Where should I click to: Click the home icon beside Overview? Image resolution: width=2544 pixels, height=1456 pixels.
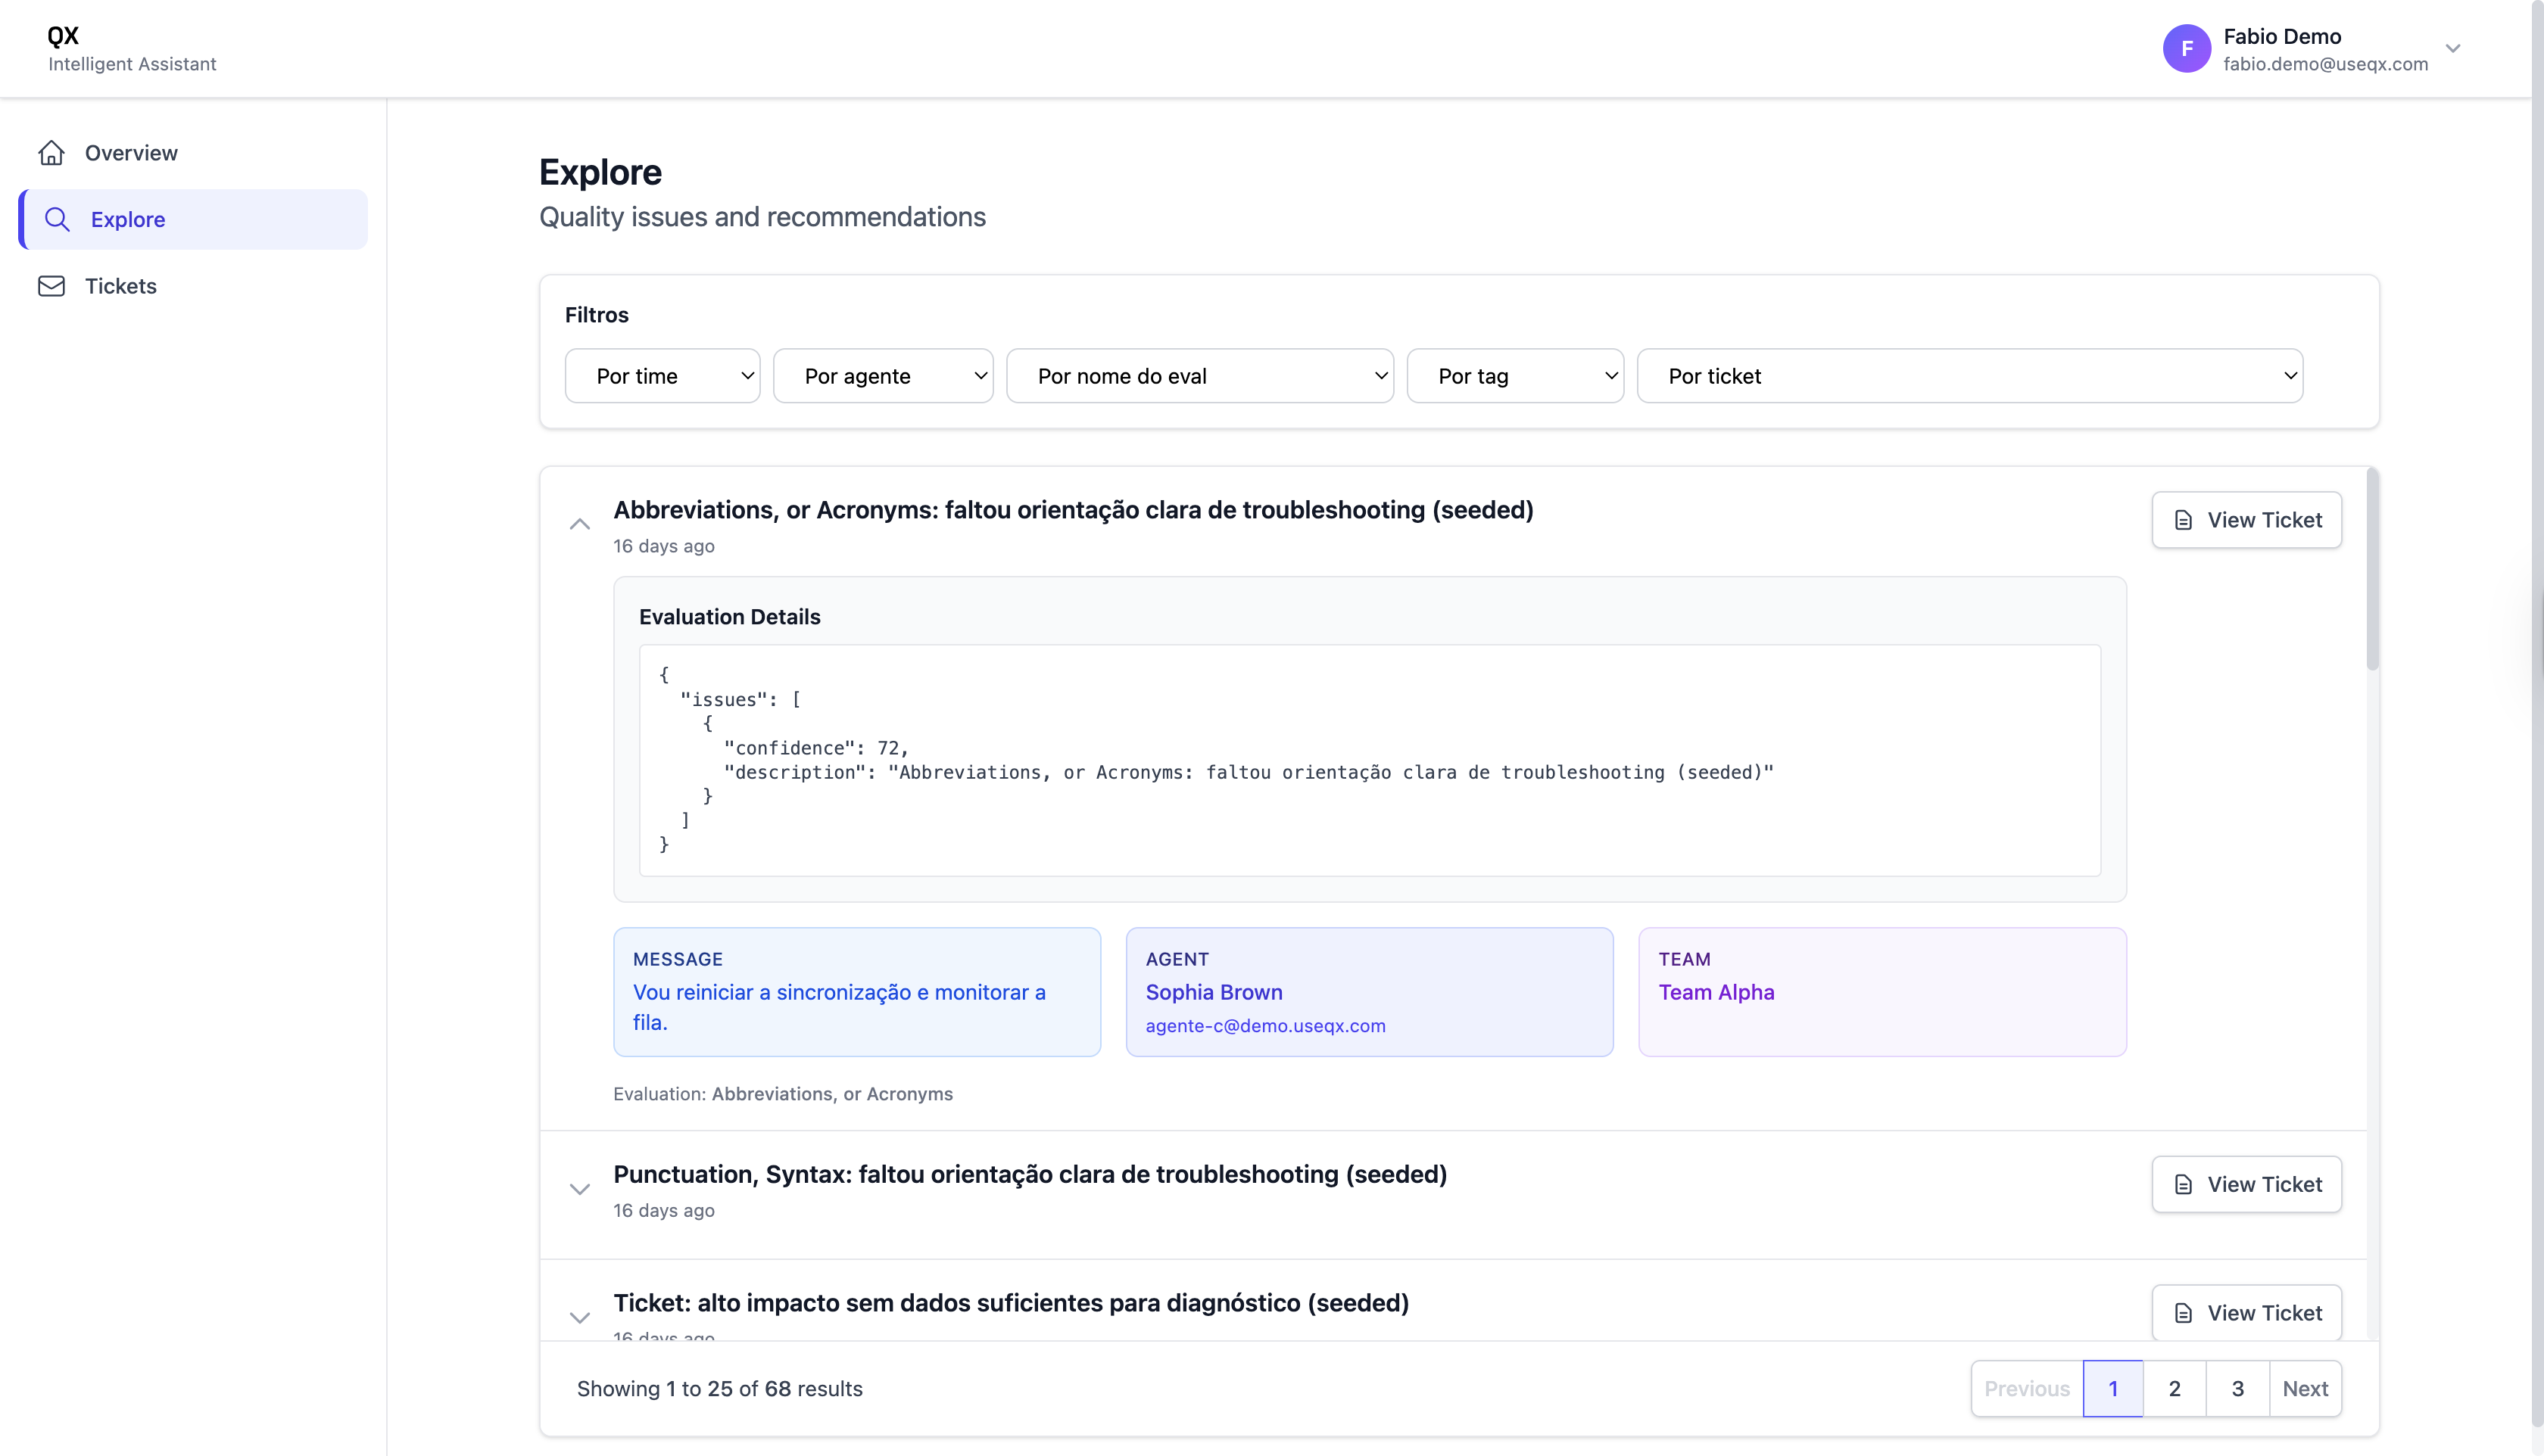52,152
